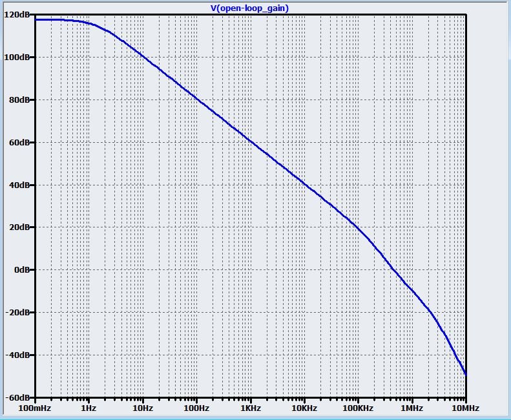Viewport: 511px width, 420px height.
Task: Click the -20dB vertical axis label
Action: point(17,312)
